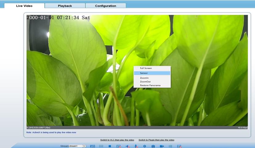Select Sensor in the context menu
The image size is (255, 148).
pos(144,73)
